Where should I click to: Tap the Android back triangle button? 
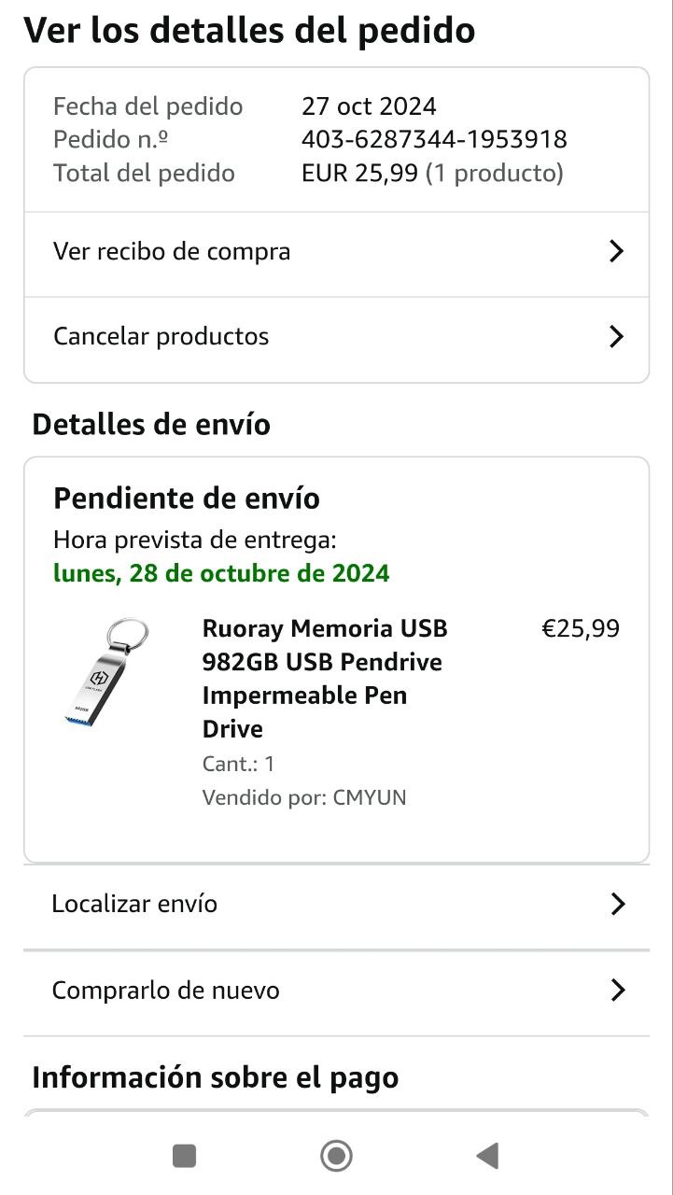pyautogui.click(x=487, y=1156)
